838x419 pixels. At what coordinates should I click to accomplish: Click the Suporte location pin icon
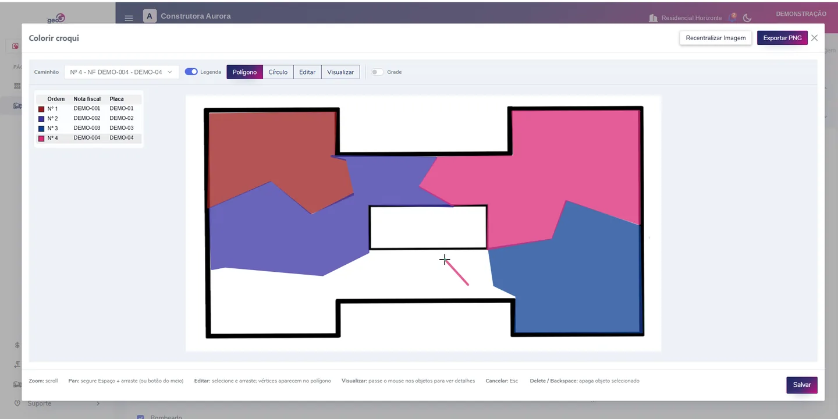click(x=17, y=403)
